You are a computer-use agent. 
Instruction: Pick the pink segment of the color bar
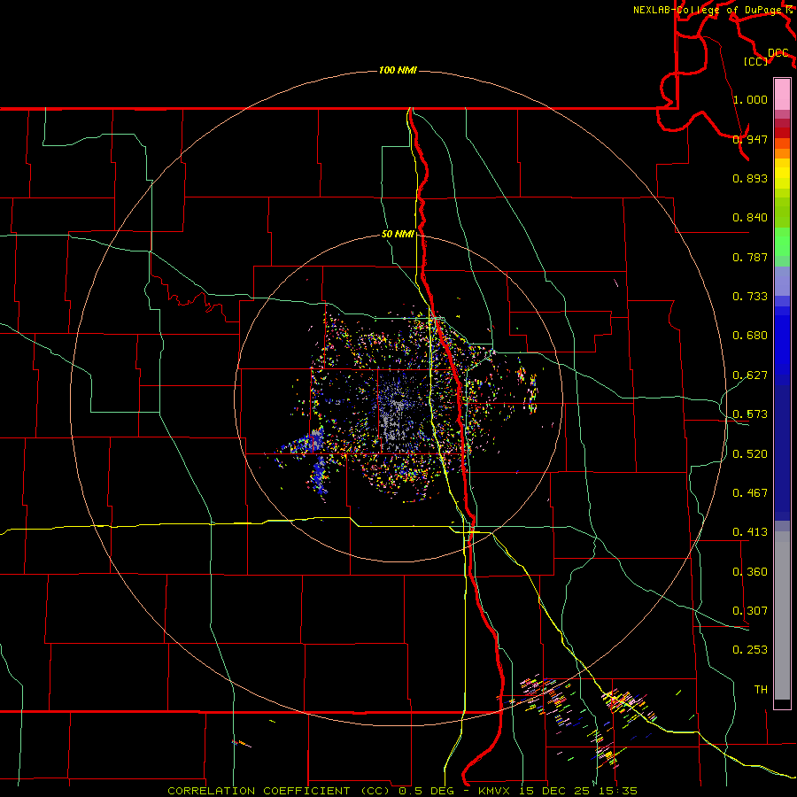(782, 95)
